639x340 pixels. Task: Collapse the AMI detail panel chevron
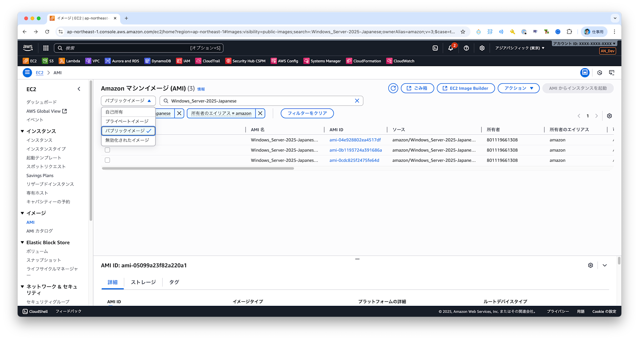coord(605,265)
